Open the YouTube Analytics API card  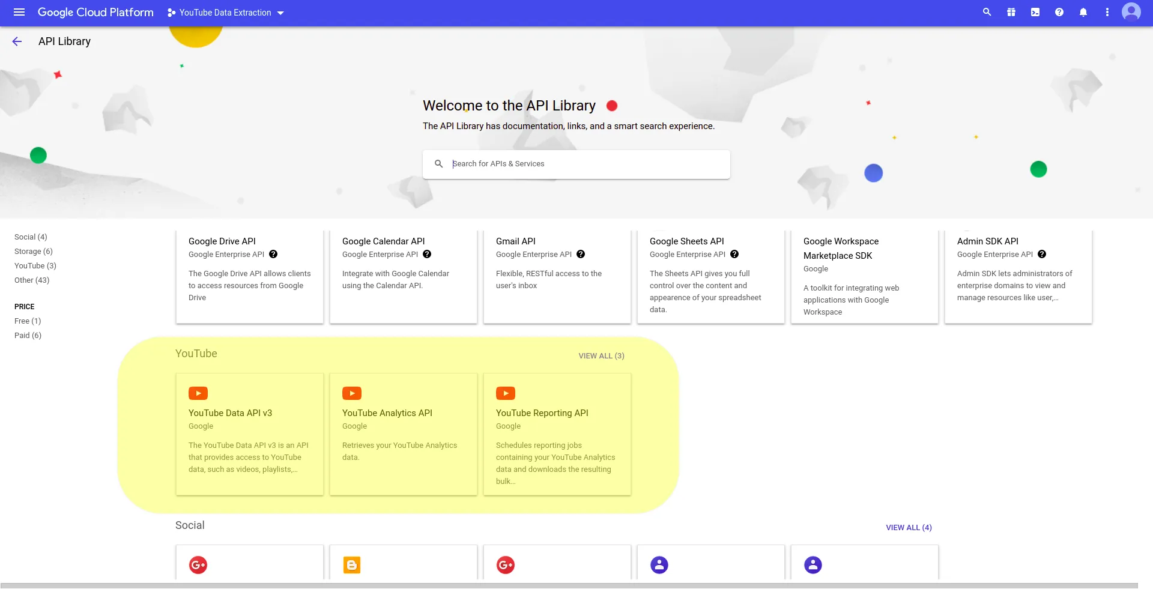coord(404,434)
